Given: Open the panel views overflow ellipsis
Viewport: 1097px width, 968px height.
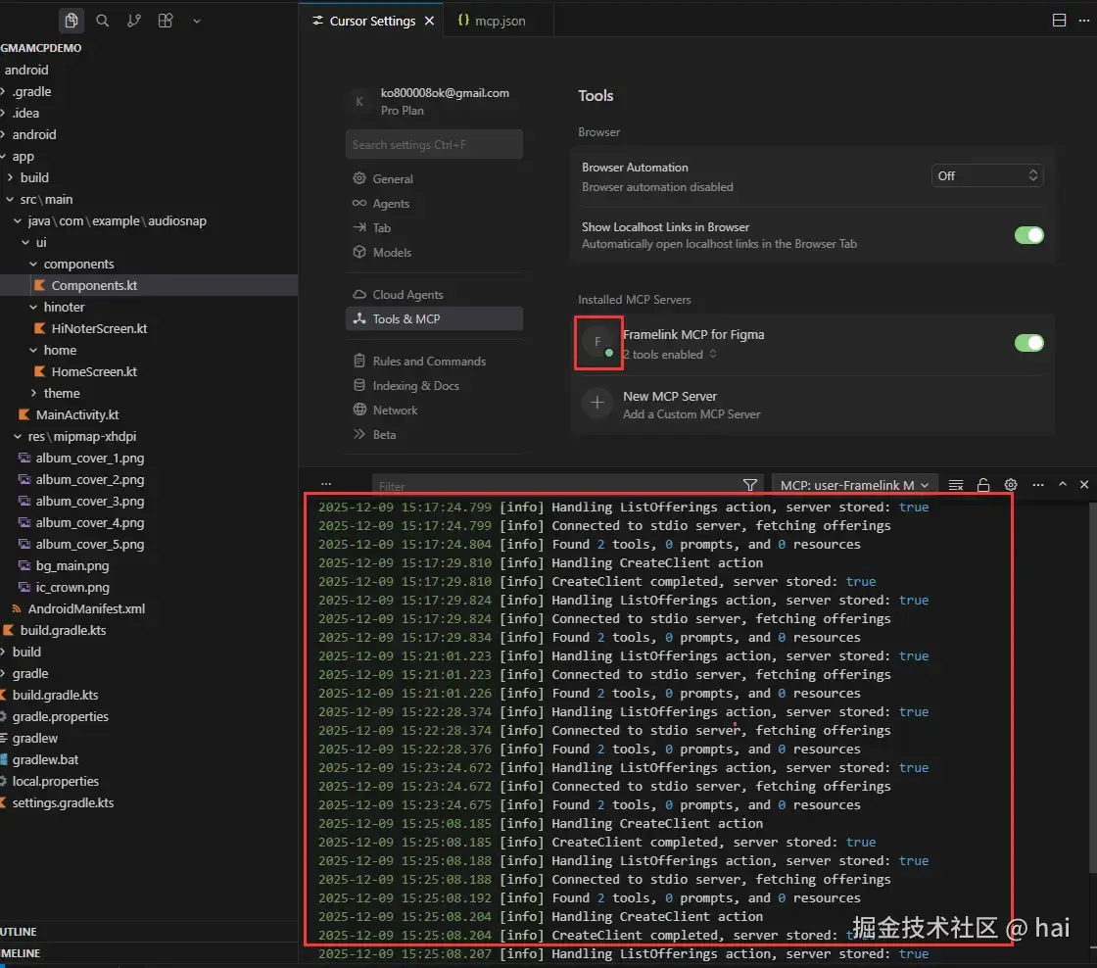Looking at the screenshot, I should (326, 484).
